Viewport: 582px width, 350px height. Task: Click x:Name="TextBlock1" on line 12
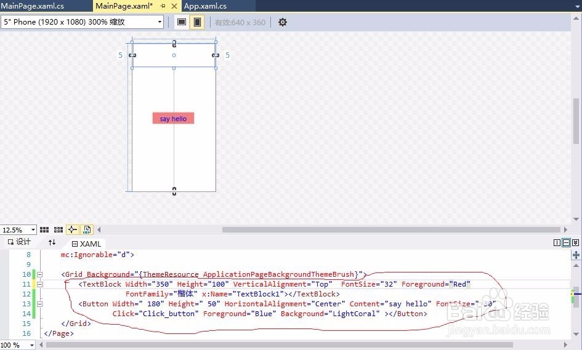(x=243, y=294)
